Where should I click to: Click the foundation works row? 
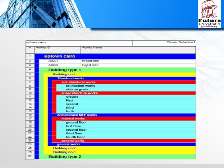point(126,86)
